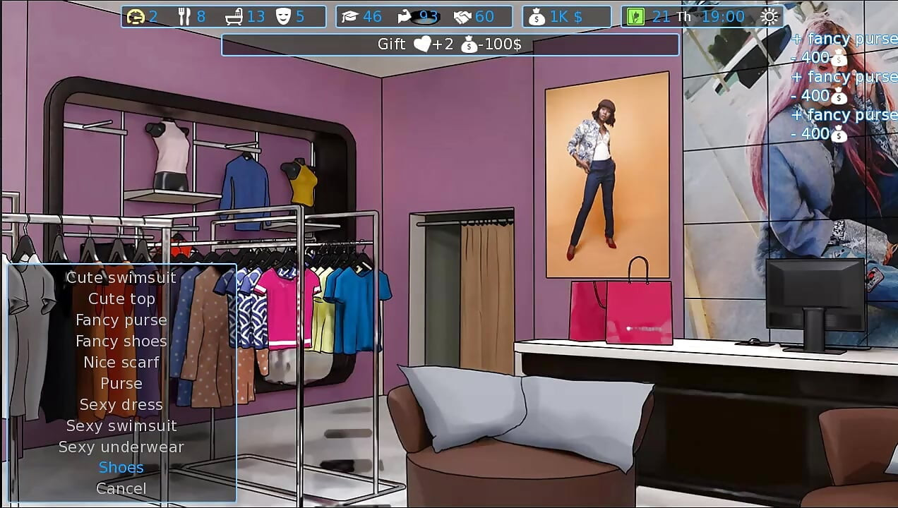The image size is (898, 508).
Task: Click the green calendar icon
Action: click(x=635, y=17)
